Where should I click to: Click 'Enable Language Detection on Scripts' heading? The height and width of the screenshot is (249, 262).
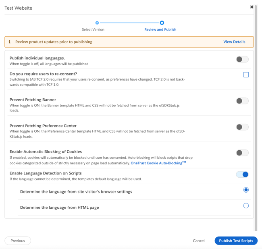click(46, 173)
